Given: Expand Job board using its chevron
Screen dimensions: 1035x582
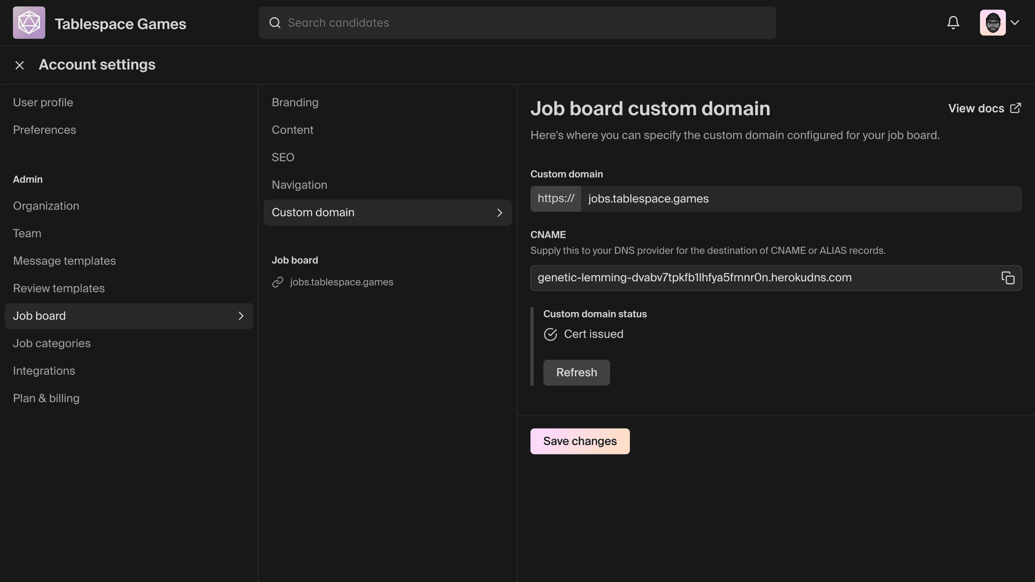Looking at the screenshot, I should tap(241, 316).
